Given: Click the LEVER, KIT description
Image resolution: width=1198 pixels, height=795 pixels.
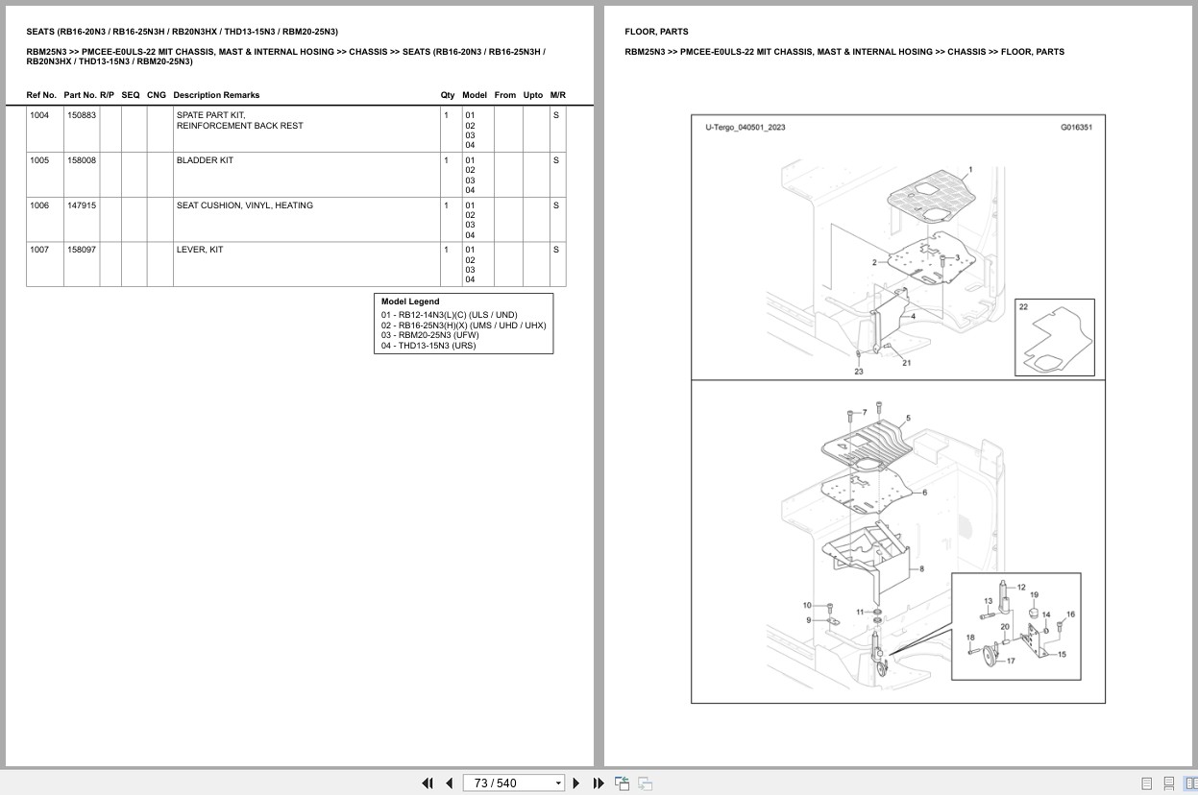Looking at the screenshot, I should 200,250.
